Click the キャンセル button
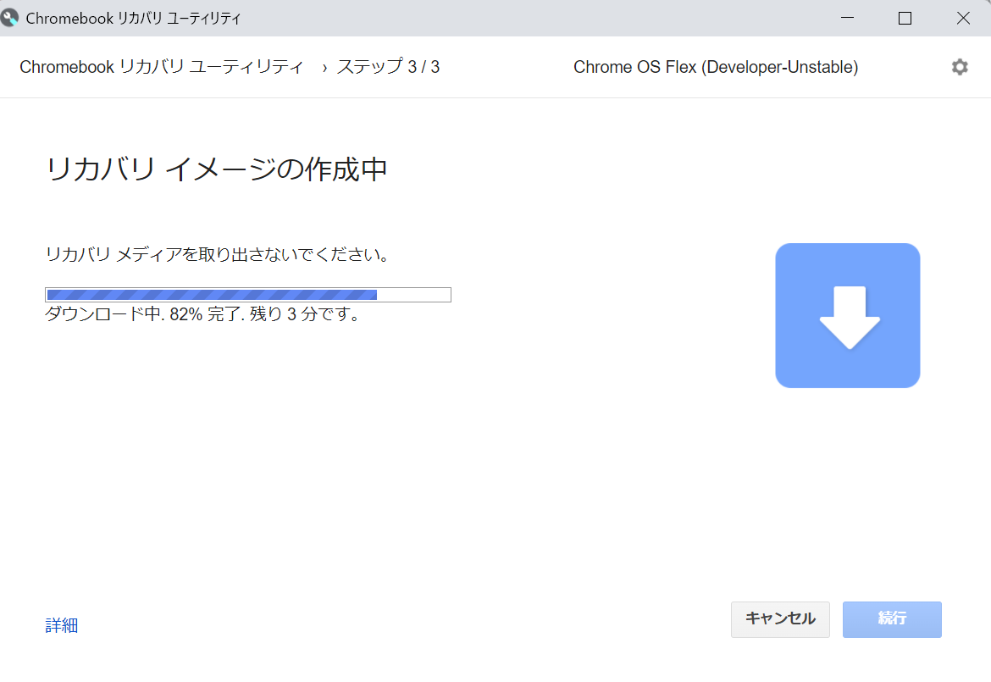The width and height of the screenshot is (991, 682). click(x=780, y=619)
